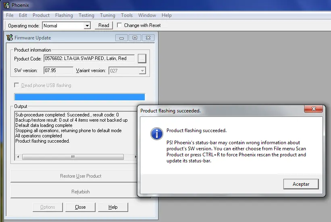Viewport: 331px width, 222px height.
Task: Open the Product menu
Action: click(x=41, y=15)
